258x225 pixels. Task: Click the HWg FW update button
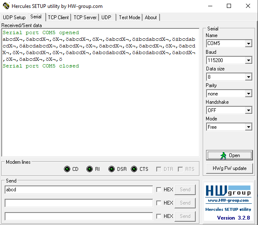(x=229, y=168)
